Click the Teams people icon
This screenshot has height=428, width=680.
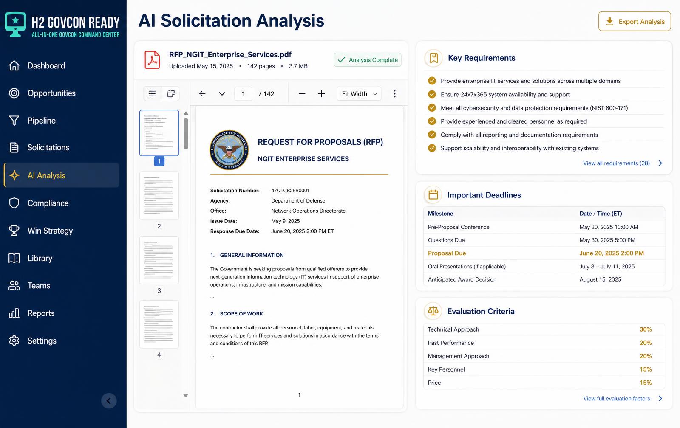click(x=14, y=285)
